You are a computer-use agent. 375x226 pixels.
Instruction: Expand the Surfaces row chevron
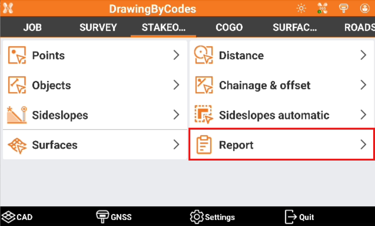click(x=176, y=145)
